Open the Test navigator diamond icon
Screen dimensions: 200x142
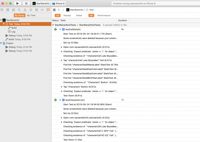(x=31, y=10)
